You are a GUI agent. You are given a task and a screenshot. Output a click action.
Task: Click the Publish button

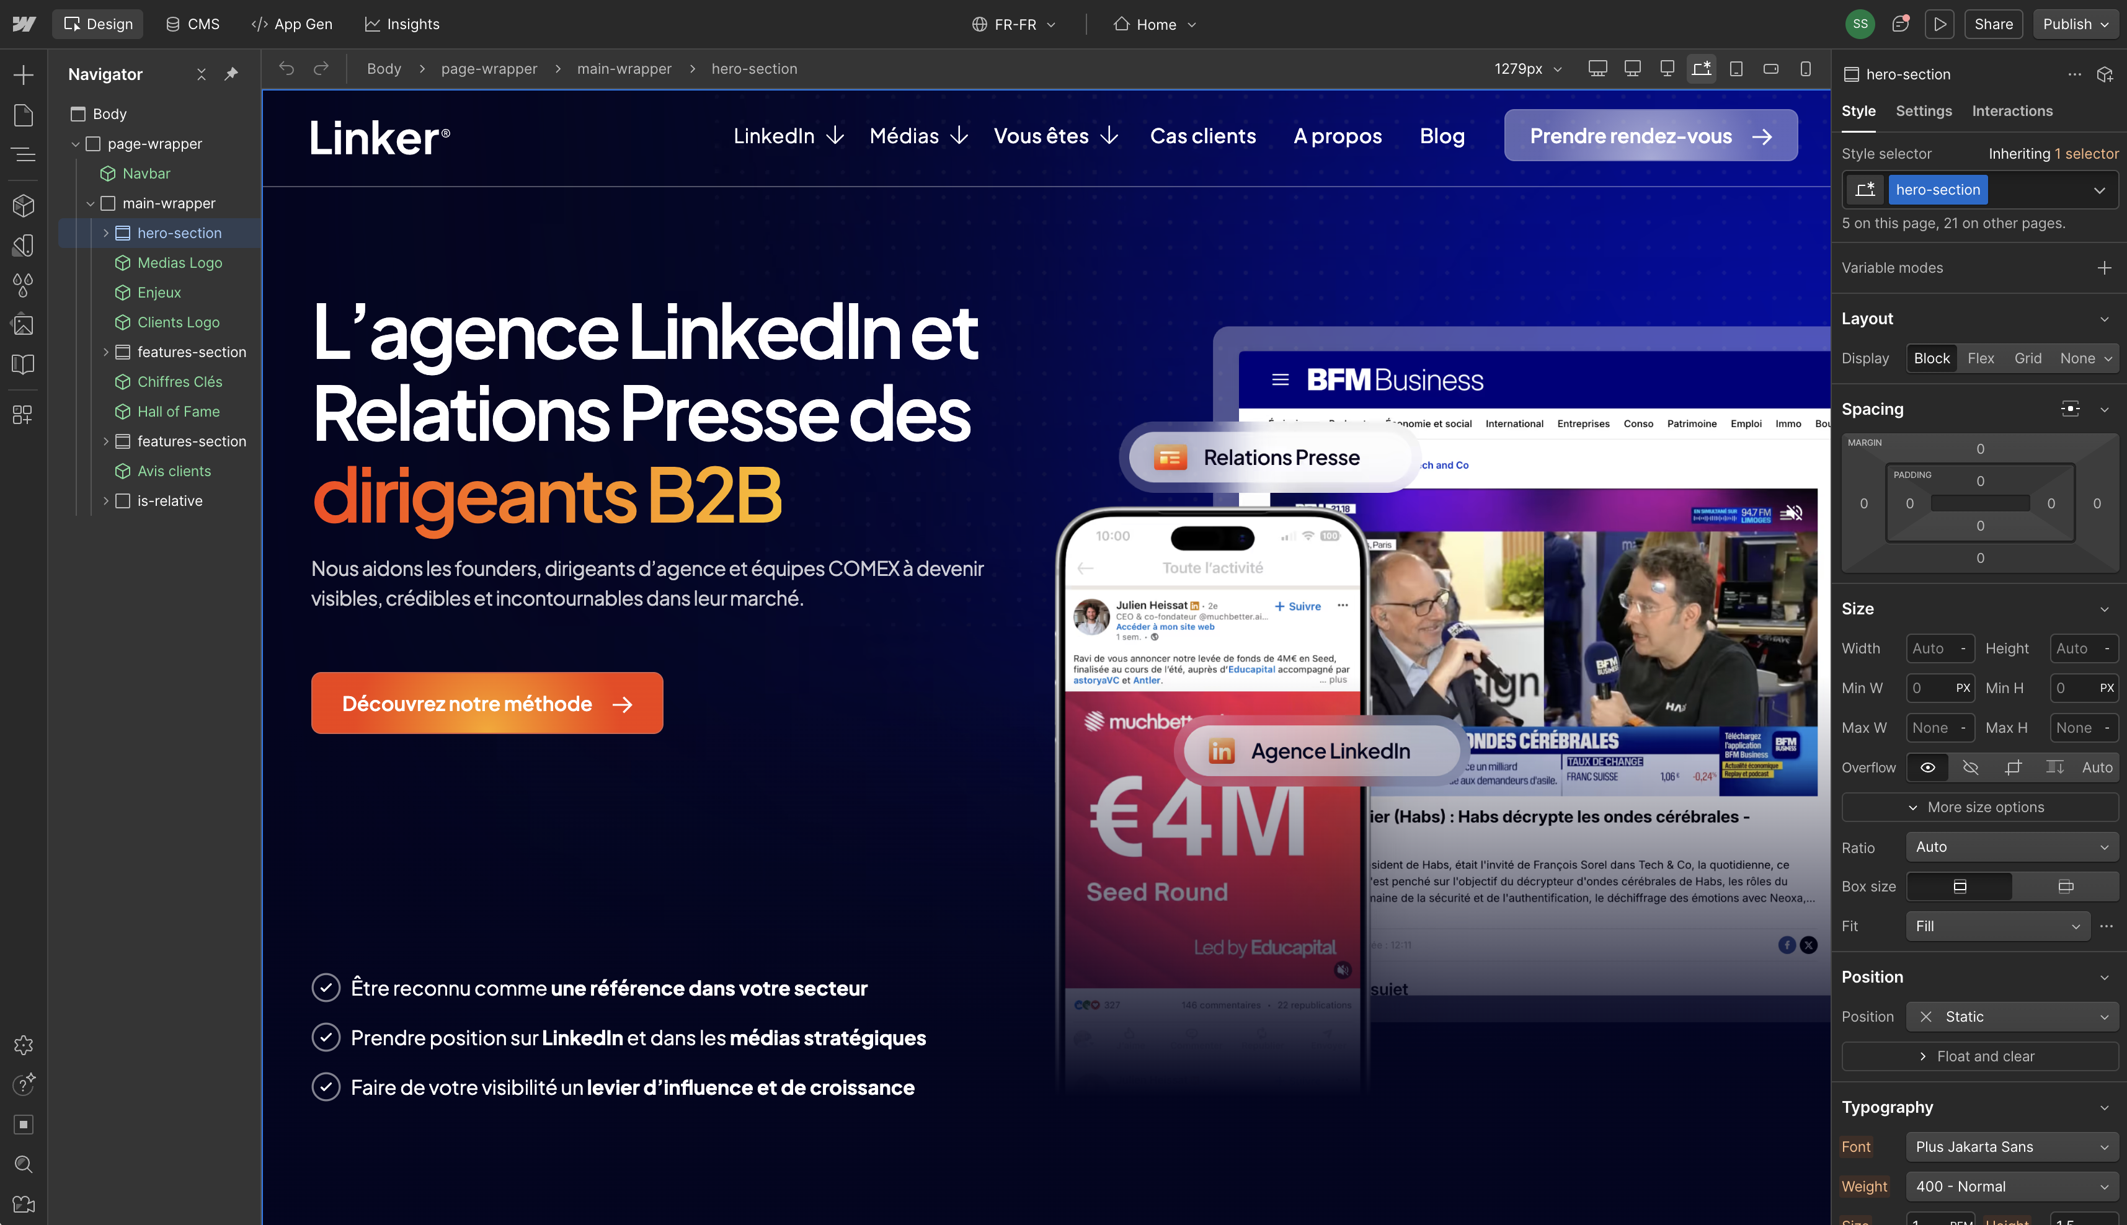2076,24
